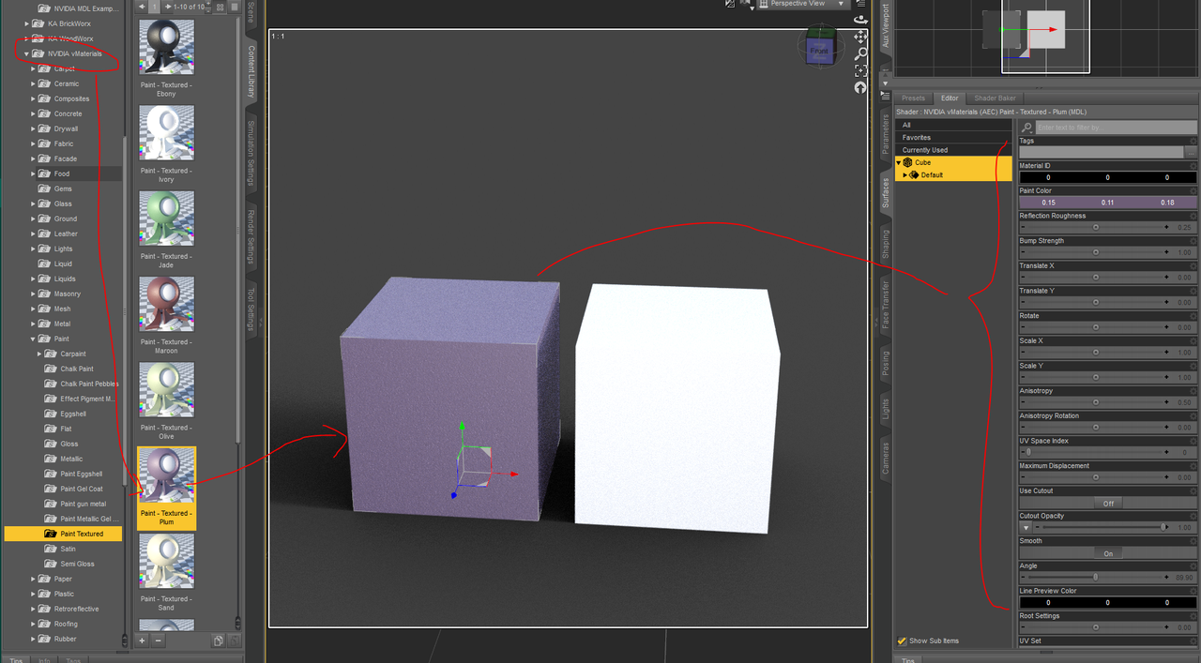Select the Currently Used filter category

click(x=953, y=150)
